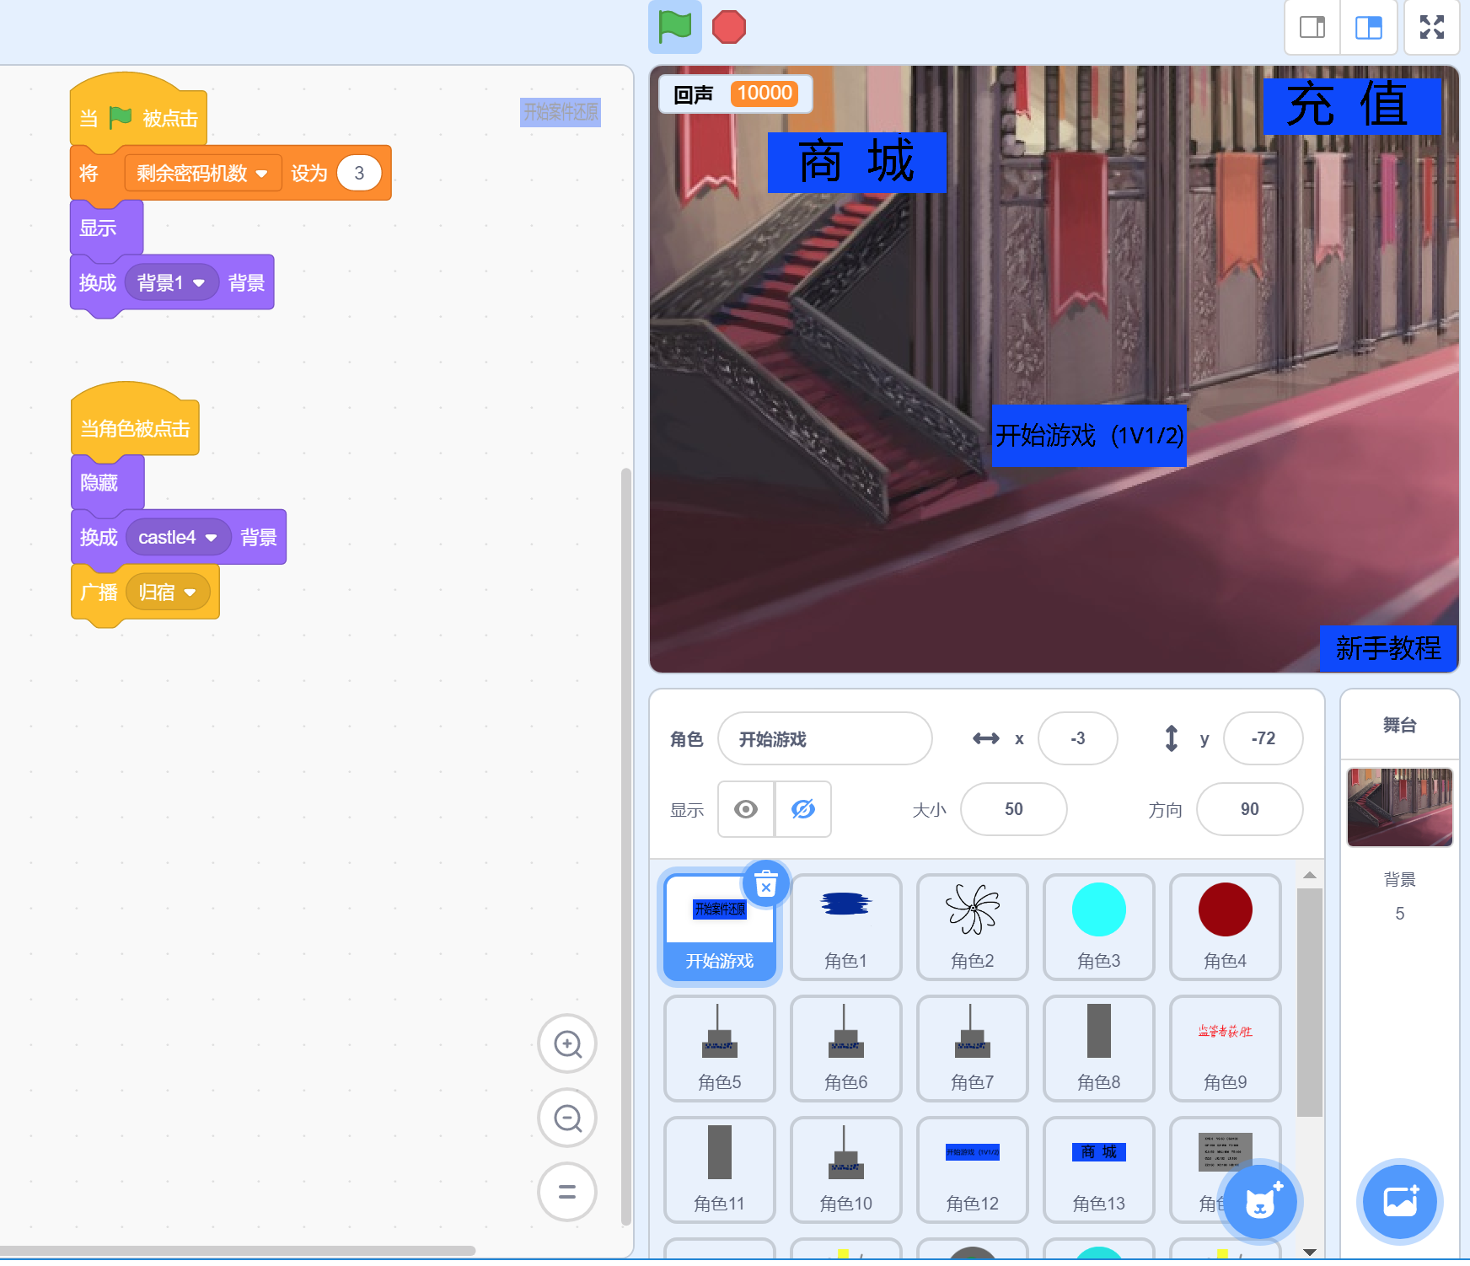Click the 回声 variable monitor
This screenshot has width=1470, height=1266.
735,94
